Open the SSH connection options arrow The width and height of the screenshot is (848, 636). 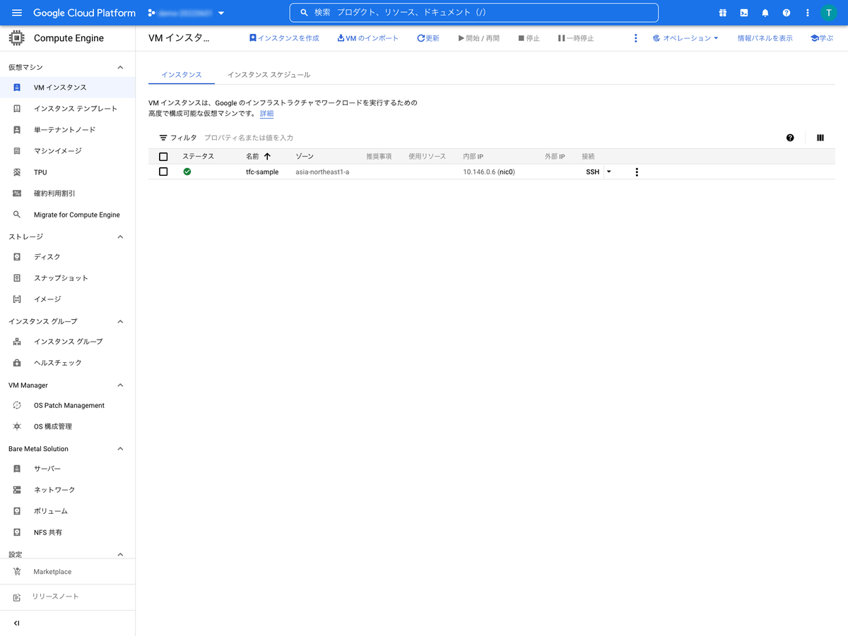point(608,172)
